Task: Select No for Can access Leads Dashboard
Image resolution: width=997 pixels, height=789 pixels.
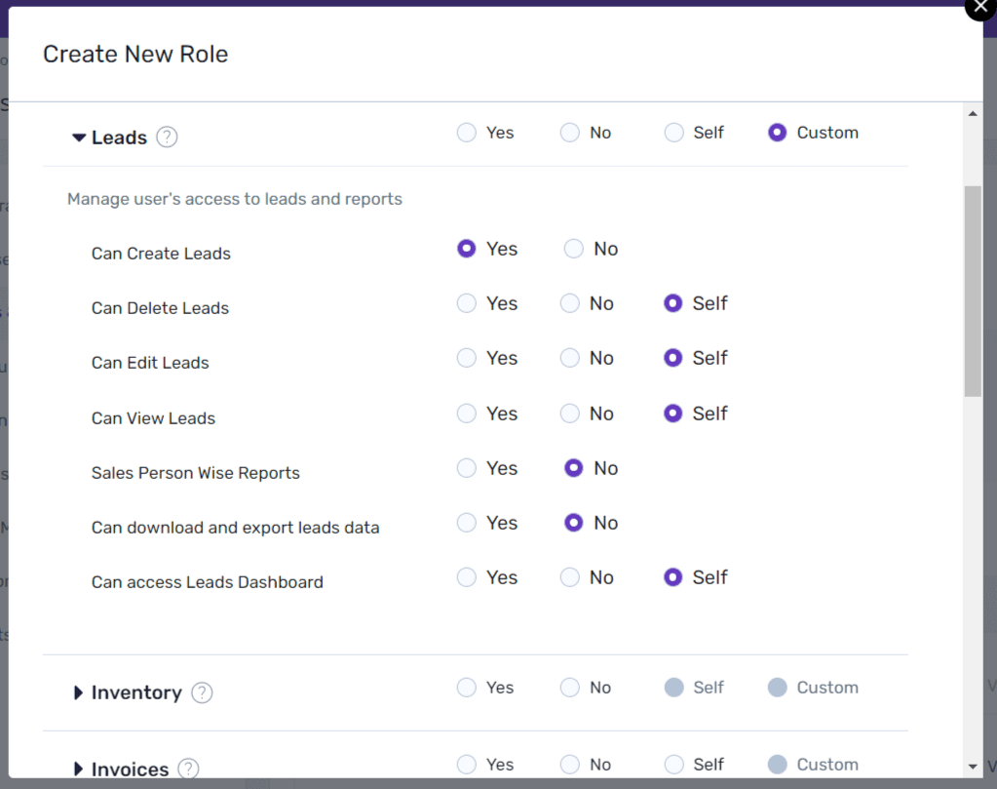Action: [x=570, y=577]
